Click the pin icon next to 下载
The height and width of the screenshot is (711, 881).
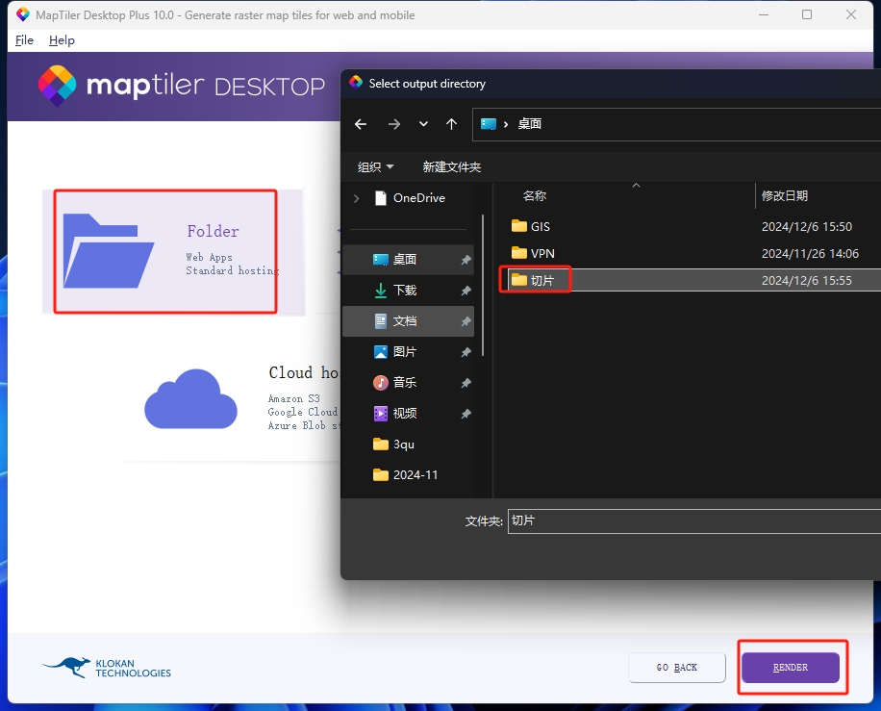tap(466, 291)
